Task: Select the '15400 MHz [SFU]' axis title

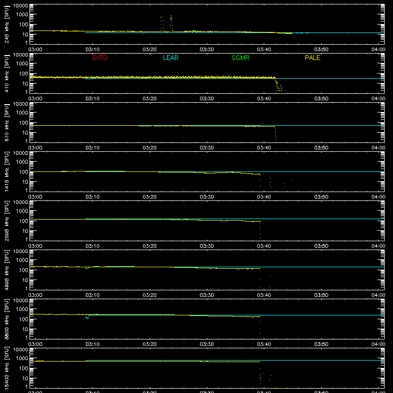Action: click(x=6, y=368)
